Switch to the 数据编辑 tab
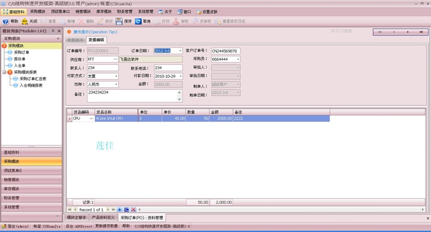The width and height of the screenshot is (431, 232). coord(96,40)
